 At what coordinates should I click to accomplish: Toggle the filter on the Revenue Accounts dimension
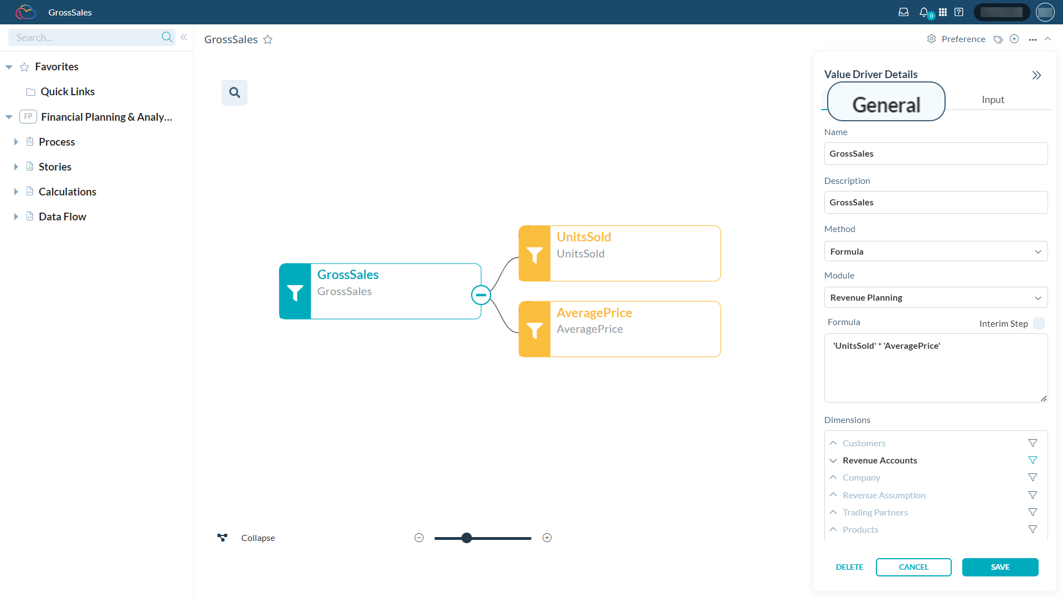tap(1033, 460)
